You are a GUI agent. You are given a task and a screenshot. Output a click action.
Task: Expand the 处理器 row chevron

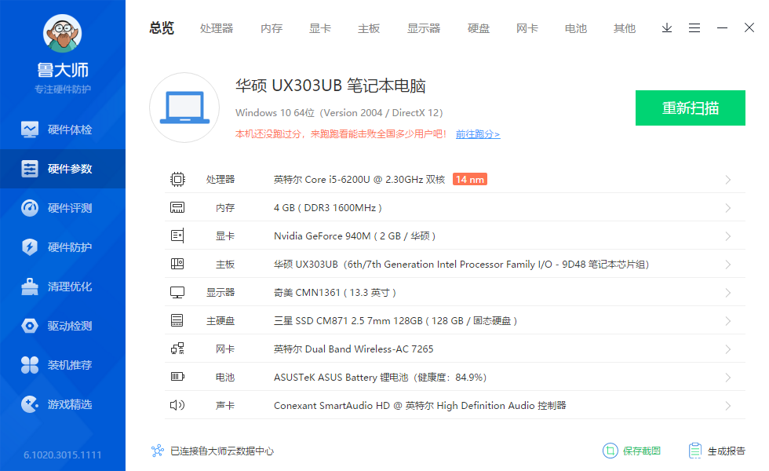pyautogui.click(x=728, y=180)
